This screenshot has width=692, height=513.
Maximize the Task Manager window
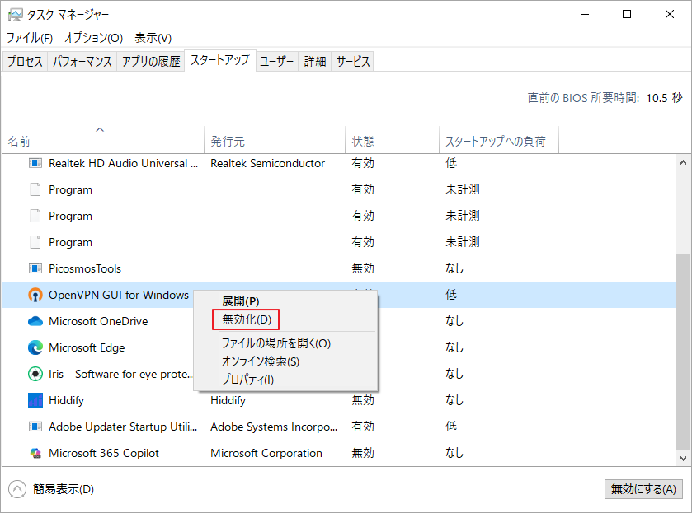tap(627, 15)
